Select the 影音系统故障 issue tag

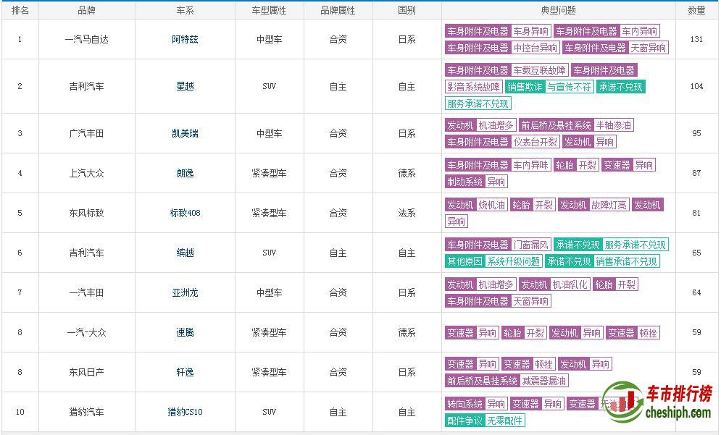click(x=474, y=87)
